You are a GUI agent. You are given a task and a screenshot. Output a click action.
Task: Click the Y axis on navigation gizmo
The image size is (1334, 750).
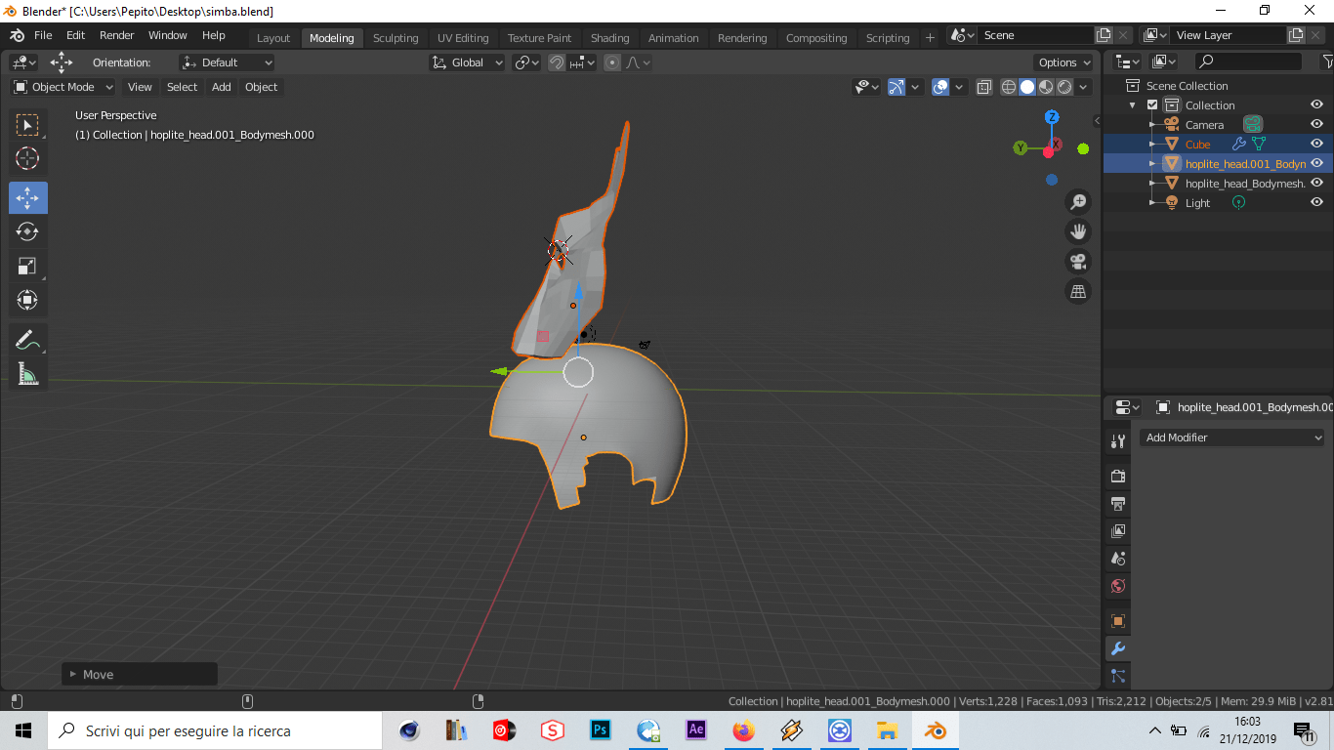(1021, 147)
